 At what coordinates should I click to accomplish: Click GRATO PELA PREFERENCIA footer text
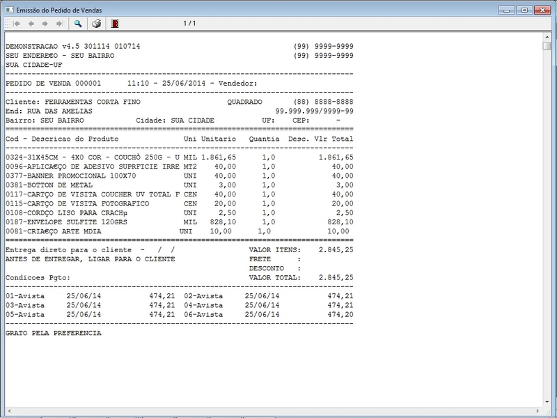click(54, 333)
